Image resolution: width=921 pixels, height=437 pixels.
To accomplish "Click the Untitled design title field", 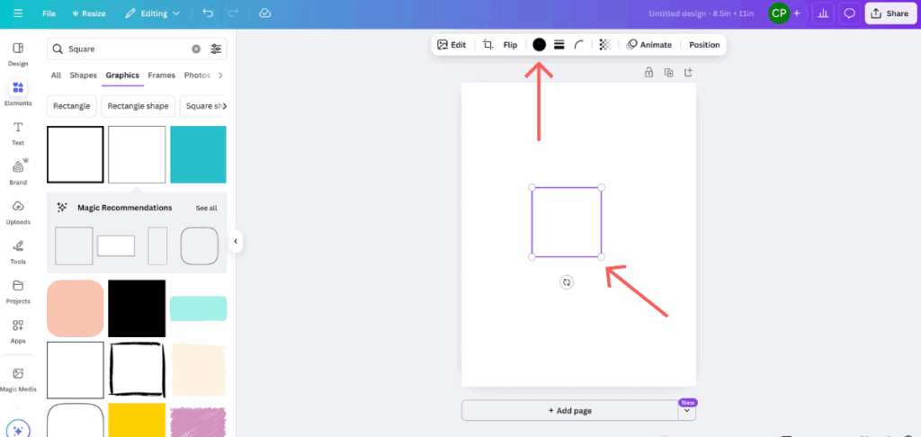I will click(701, 13).
